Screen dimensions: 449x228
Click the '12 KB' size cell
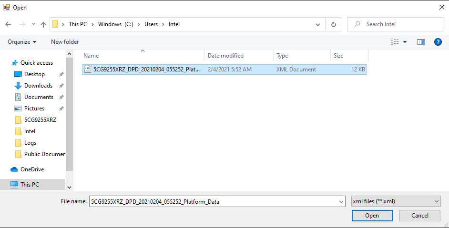[x=358, y=69]
